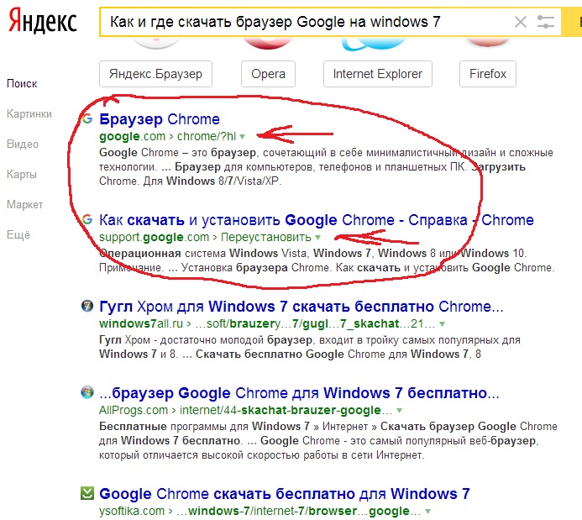Switch to the Видео section
The image size is (582, 520).
coord(23,144)
